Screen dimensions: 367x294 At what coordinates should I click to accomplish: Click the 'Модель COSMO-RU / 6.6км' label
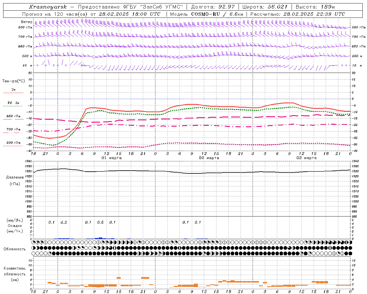click(x=207, y=14)
